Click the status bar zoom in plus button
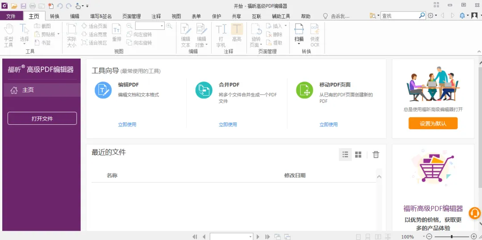This screenshot has width=482, height=240. (474, 236)
